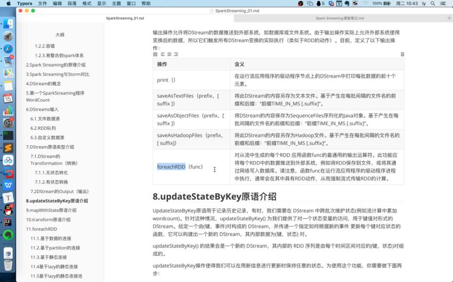Open the 文件 menu
The height and width of the screenshot is (282, 453).
[42, 4]
